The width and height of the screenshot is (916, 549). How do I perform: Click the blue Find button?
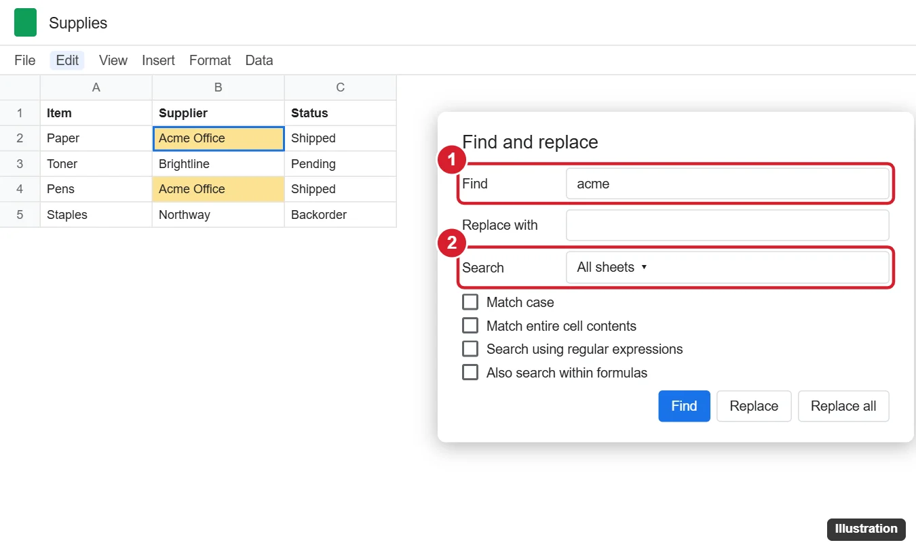pyautogui.click(x=684, y=406)
